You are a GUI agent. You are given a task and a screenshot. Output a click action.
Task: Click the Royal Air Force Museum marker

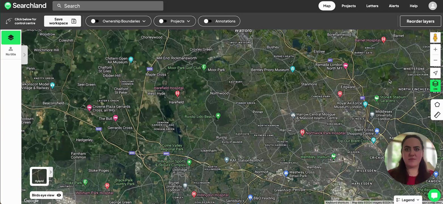click(x=365, y=104)
